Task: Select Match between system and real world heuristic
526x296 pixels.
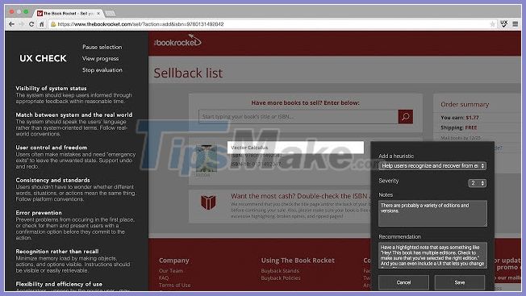Action: tap(73, 115)
